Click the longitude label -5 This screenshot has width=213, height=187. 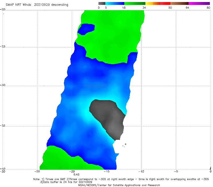pyautogui.click(x=176, y=171)
